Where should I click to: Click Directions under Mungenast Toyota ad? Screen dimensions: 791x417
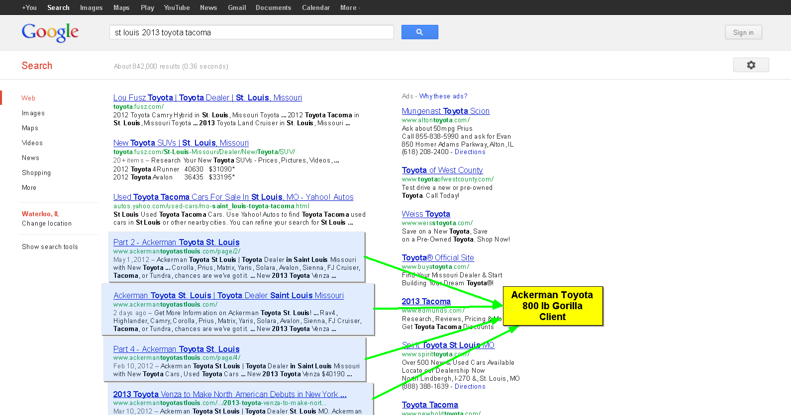point(470,152)
